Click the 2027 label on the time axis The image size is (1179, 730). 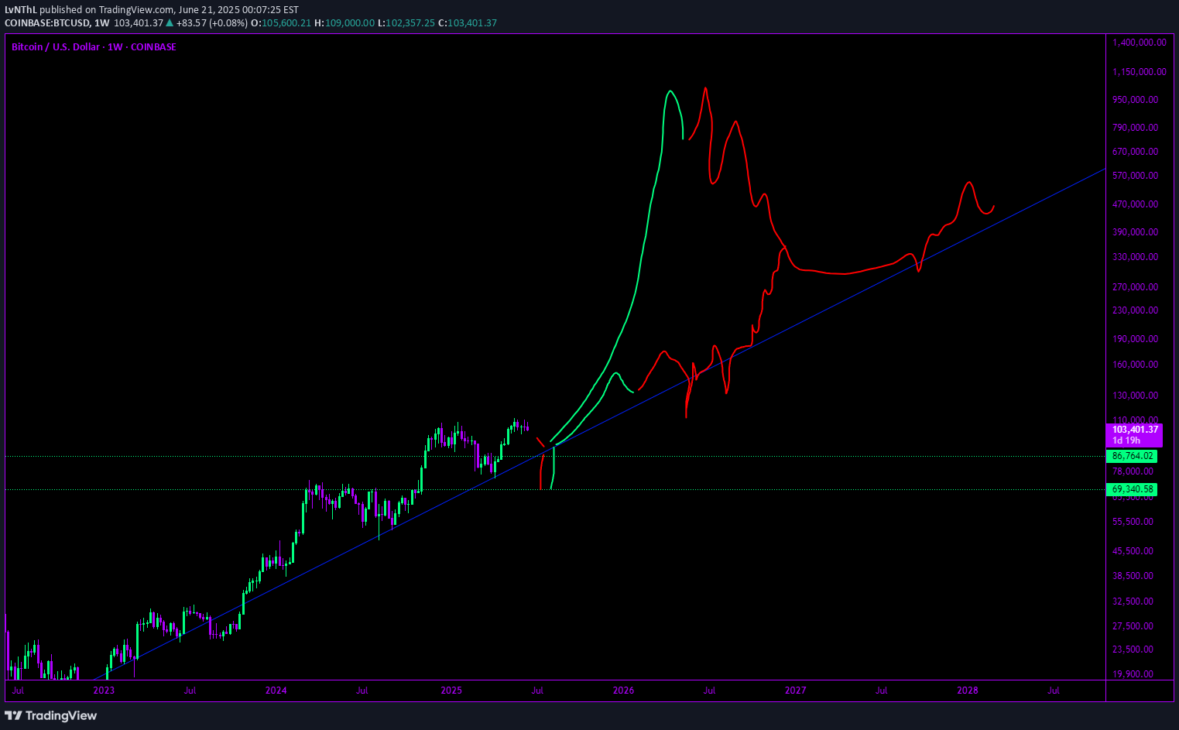pyautogui.click(x=795, y=691)
